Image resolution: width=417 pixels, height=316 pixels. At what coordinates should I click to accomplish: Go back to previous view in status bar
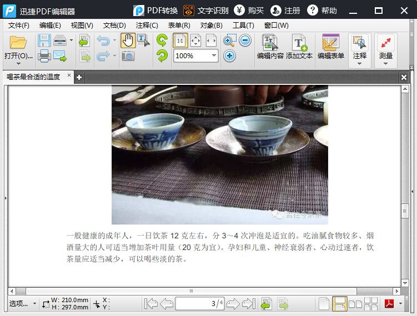pyautogui.click(x=266, y=303)
